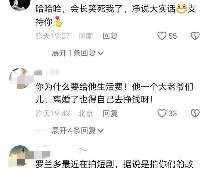The height and width of the screenshot is (169, 211).
Task: Like the 河南 comment with 55 likes
Action: click(x=162, y=36)
